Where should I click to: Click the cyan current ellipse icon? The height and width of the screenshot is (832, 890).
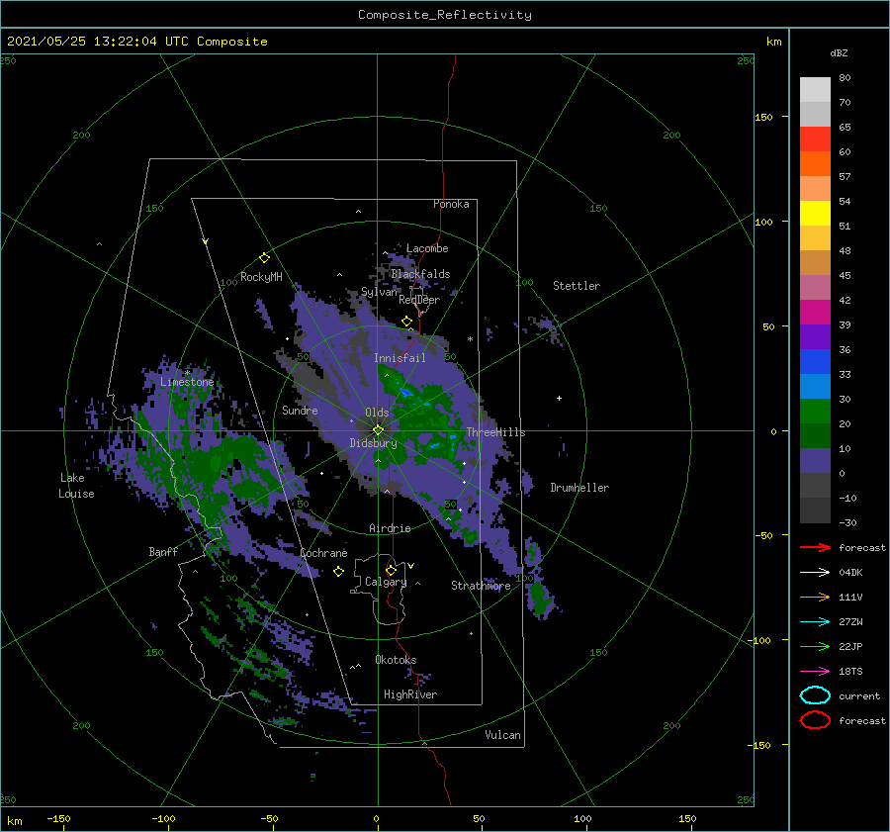(x=815, y=695)
